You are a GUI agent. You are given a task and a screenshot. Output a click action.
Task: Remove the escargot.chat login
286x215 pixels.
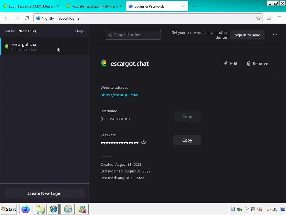(257, 64)
